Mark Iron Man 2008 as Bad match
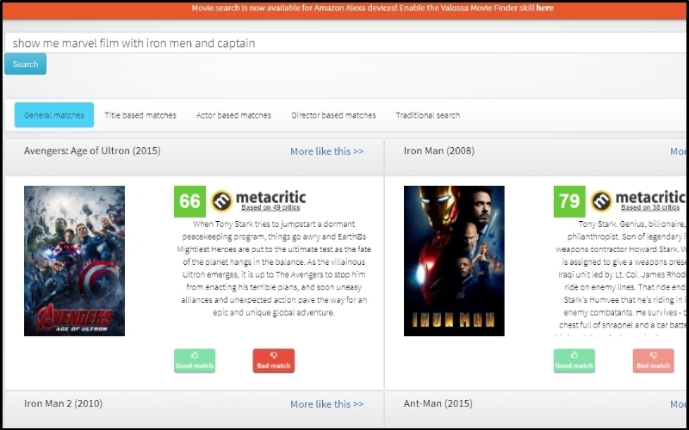Viewport: 689px width, 430px height. pos(653,360)
